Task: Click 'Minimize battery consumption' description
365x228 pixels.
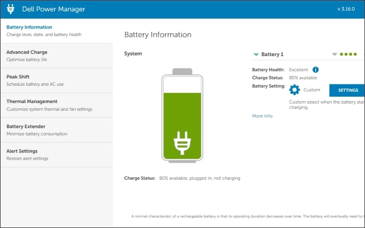Action: click(37, 134)
